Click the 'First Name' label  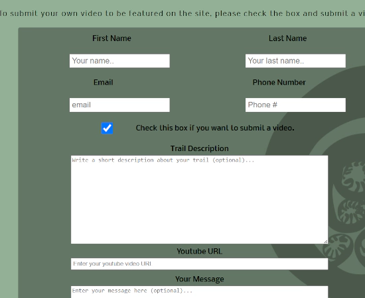pos(111,38)
